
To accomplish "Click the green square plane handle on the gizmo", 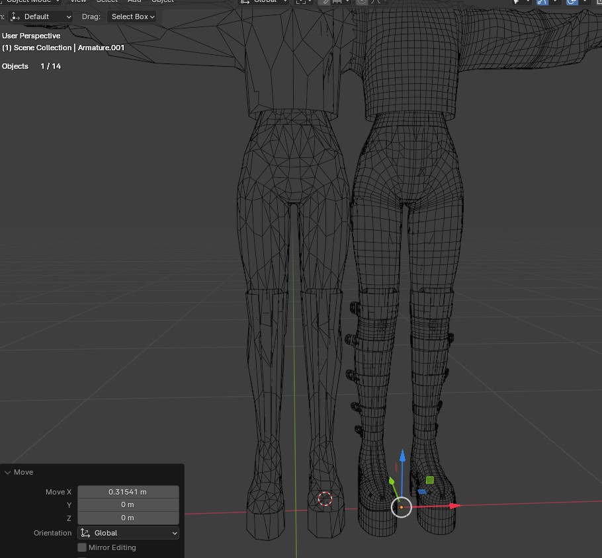I will tap(430, 480).
